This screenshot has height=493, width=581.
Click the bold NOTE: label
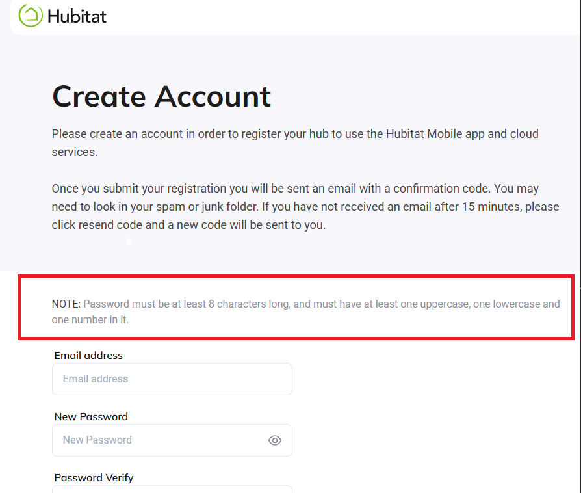coord(66,304)
